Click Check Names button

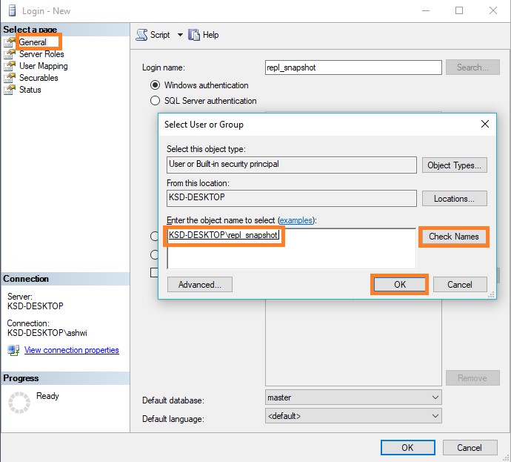(x=454, y=237)
